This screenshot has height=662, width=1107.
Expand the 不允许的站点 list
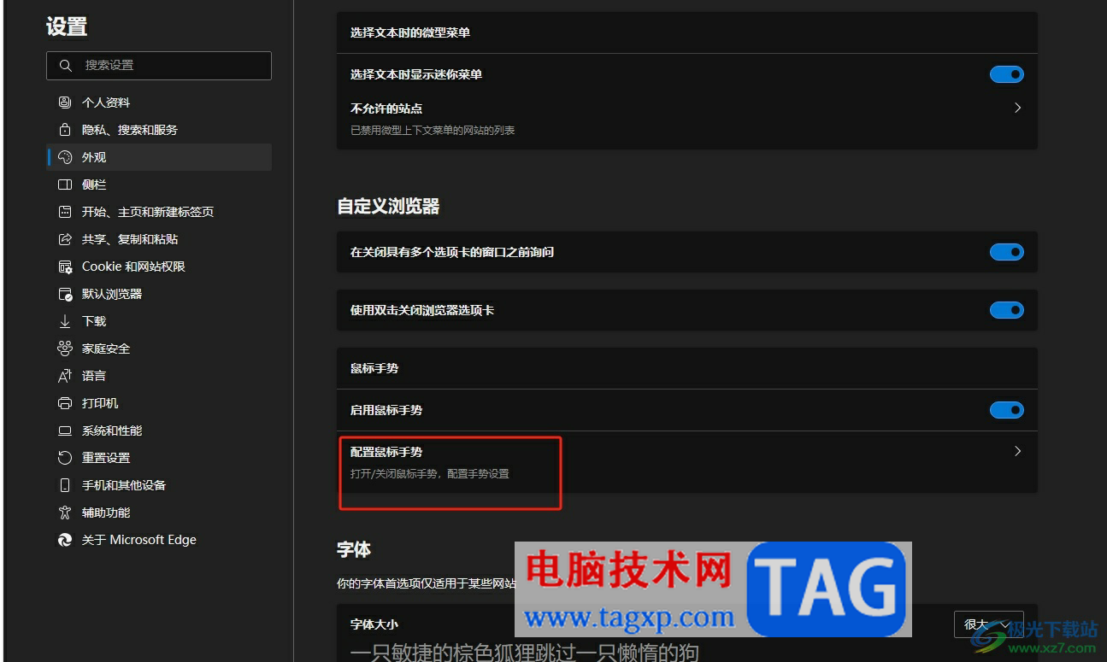point(1016,108)
